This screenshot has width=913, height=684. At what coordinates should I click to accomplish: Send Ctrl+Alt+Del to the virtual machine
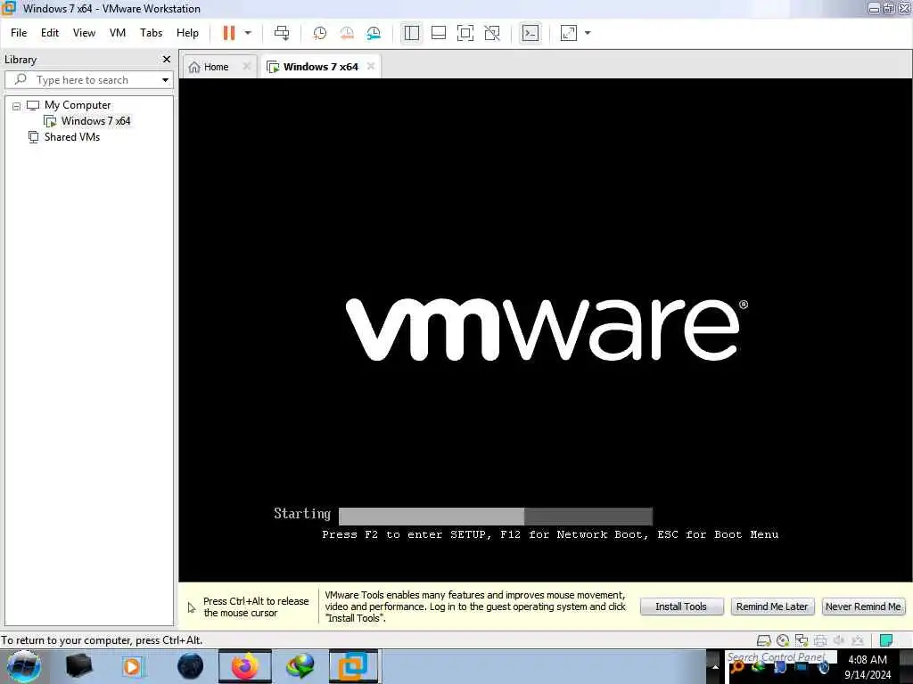click(282, 33)
